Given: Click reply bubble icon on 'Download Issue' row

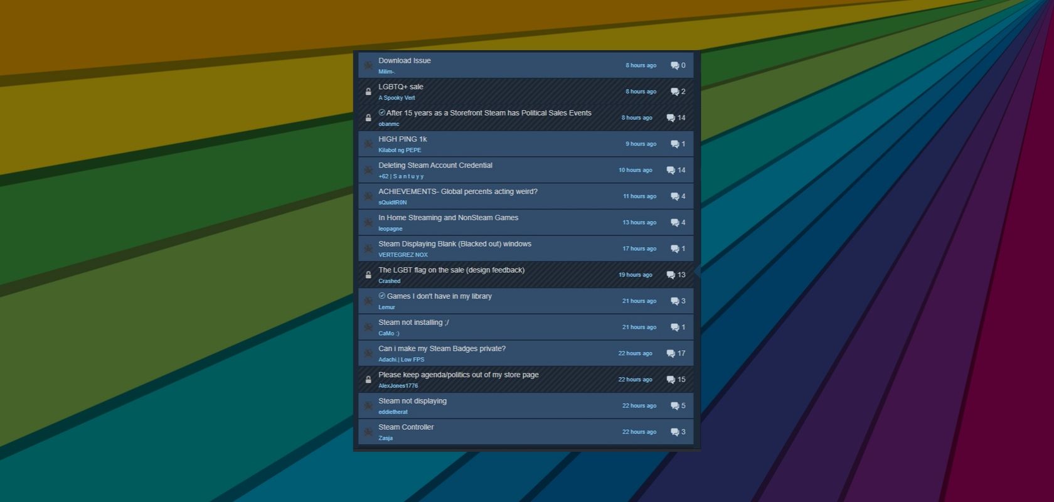Looking at the screenshot, I should 674,65.
